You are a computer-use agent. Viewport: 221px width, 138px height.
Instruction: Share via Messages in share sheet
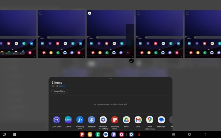tap(161, 120)
